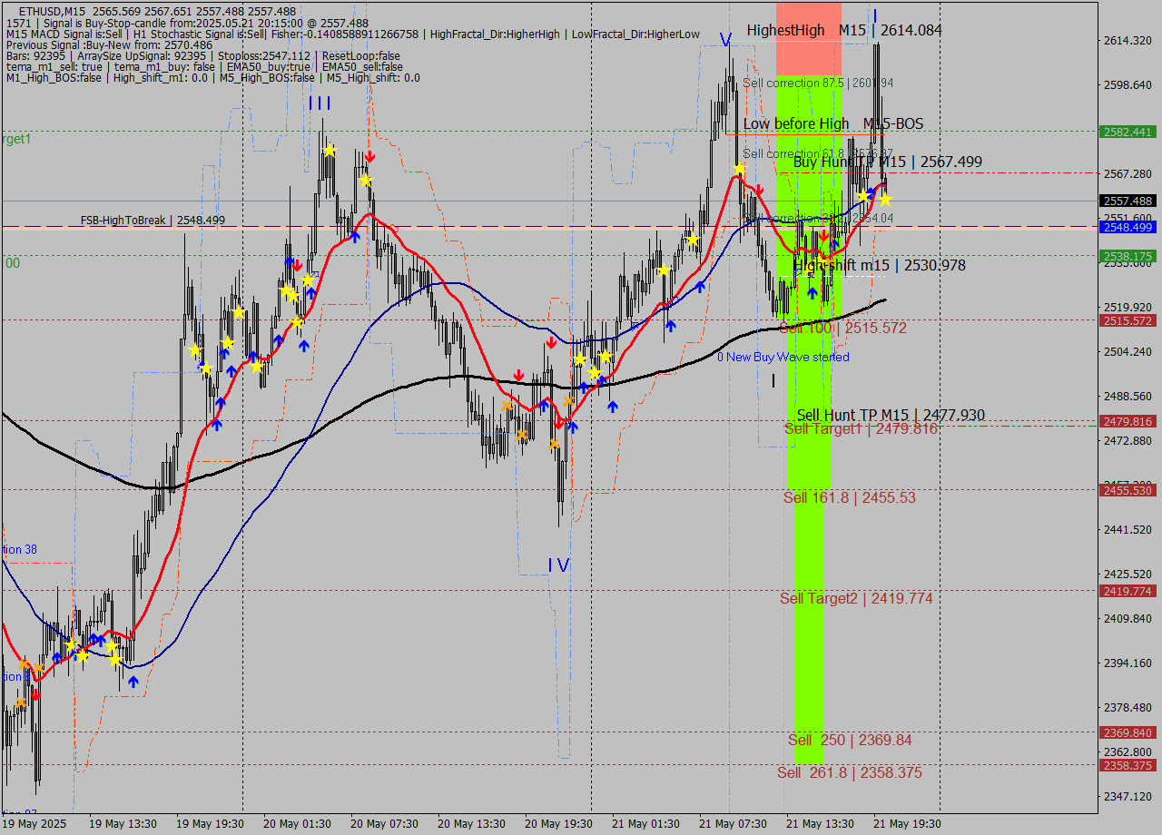Select the bright green vertical rectangle zone
The width and height of the screenshot is (1162, 835).
(x=809, y=545)
